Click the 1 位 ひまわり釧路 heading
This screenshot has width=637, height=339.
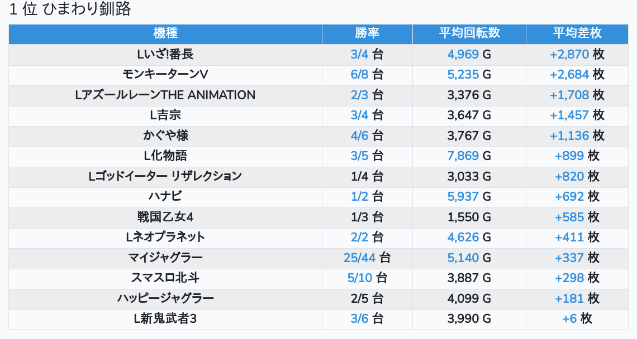70,9
